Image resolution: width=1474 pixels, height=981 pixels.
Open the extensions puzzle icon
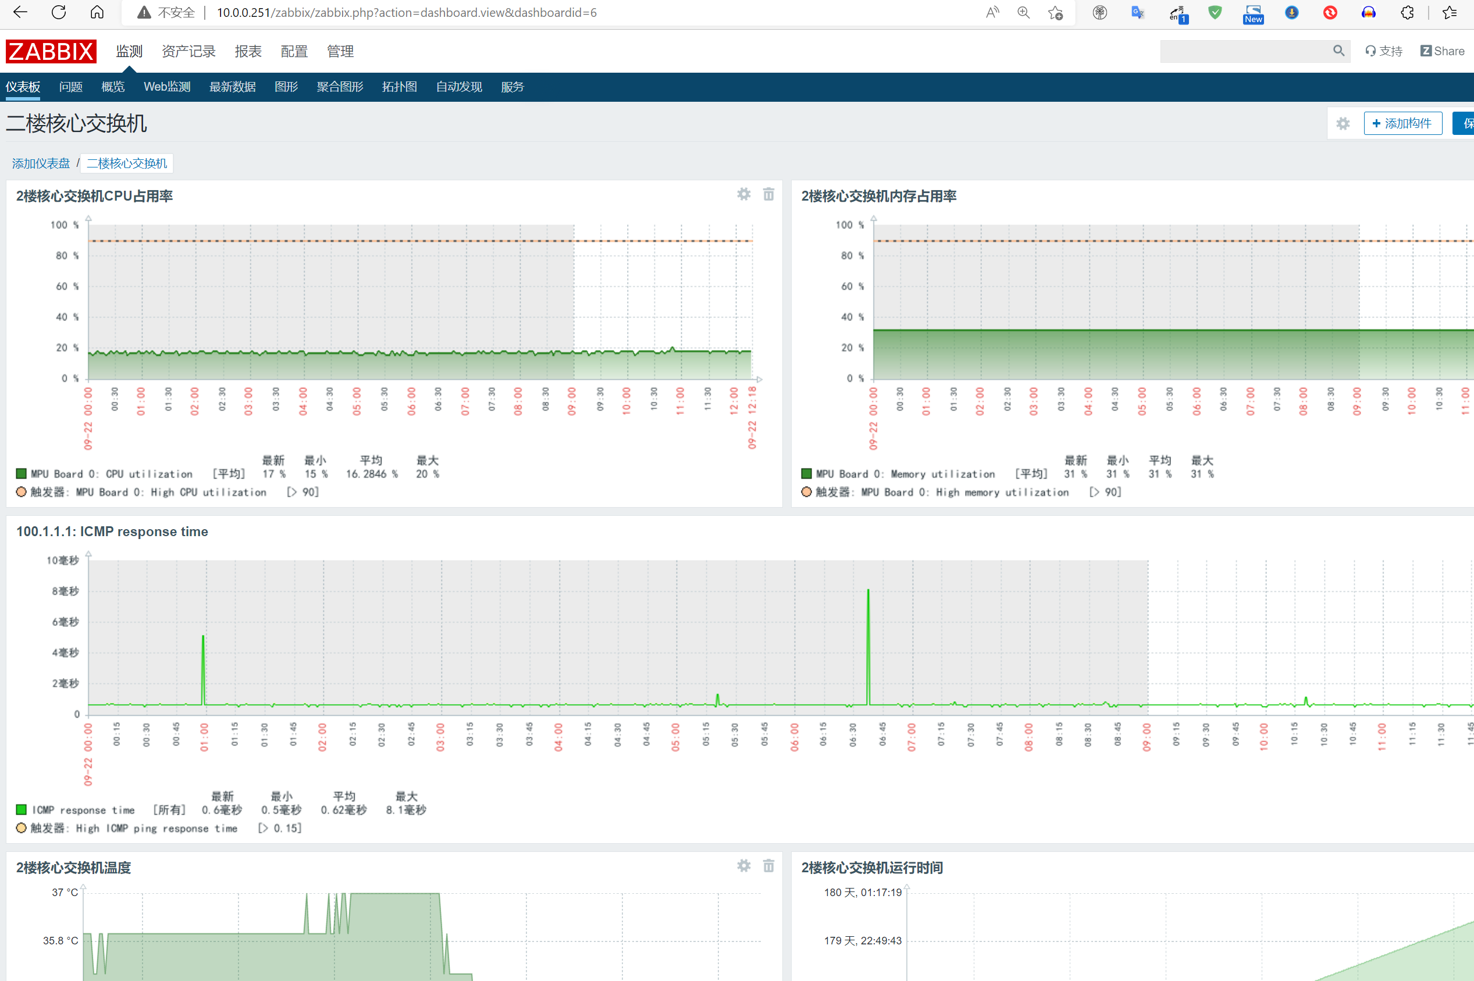coord(1407,13)
